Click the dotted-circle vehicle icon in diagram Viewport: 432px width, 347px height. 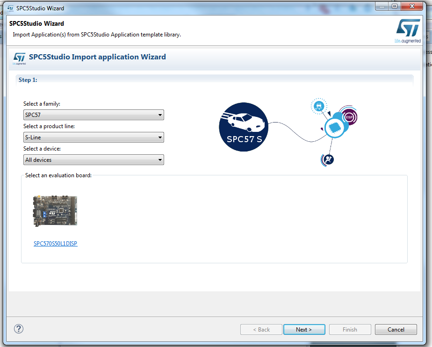click(319, 106)
